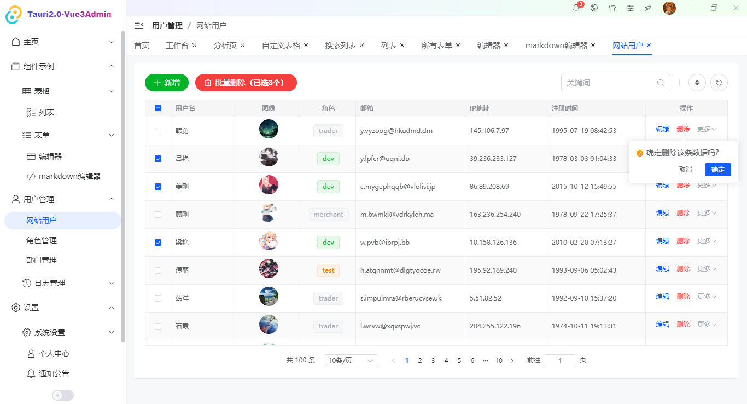Check the checkbox on 韩勇's row
This screenshot has width=747, height=404.
(x=158, y=130)
